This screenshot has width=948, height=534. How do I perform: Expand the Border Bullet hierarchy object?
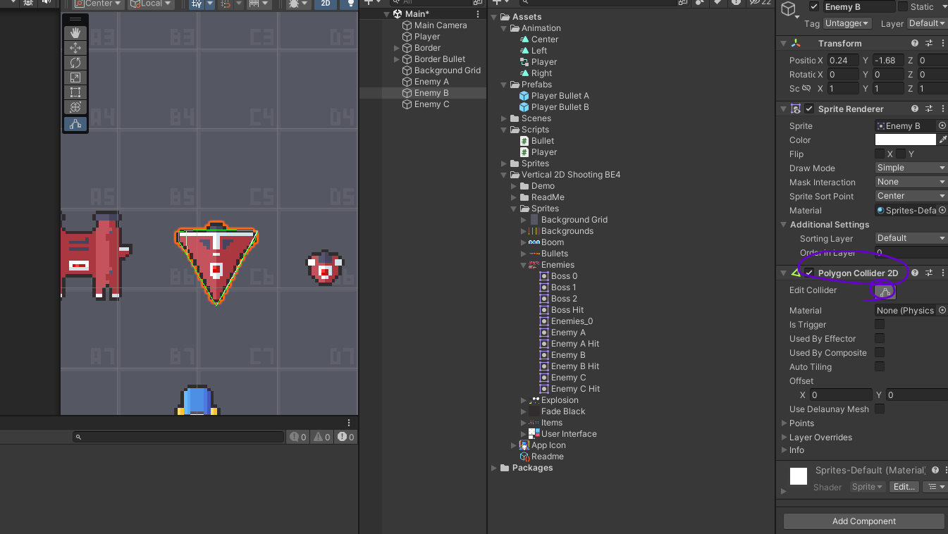(397, 59)
